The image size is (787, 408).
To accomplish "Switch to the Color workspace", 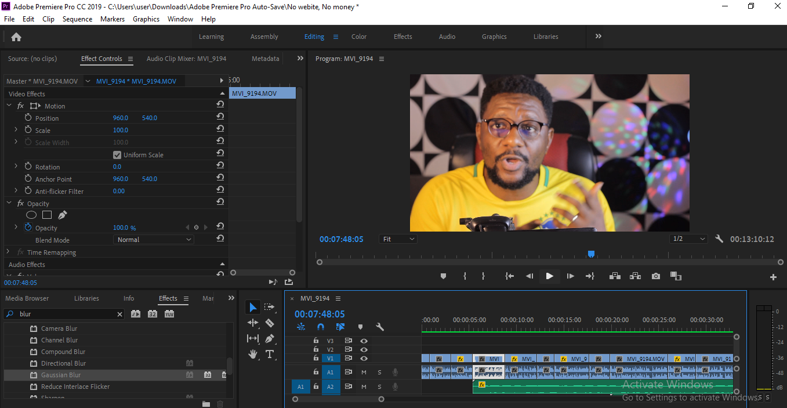I will click(x=359, y=37).
